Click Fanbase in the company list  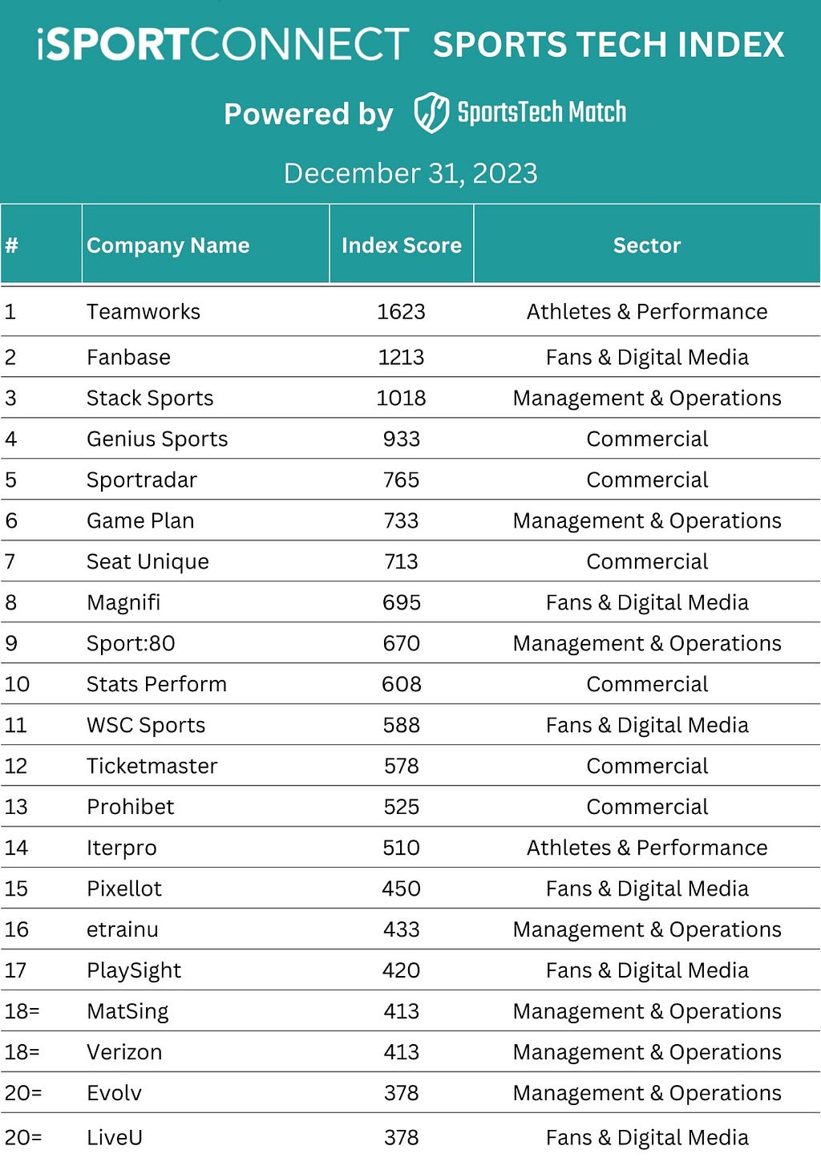pos(128,358)
